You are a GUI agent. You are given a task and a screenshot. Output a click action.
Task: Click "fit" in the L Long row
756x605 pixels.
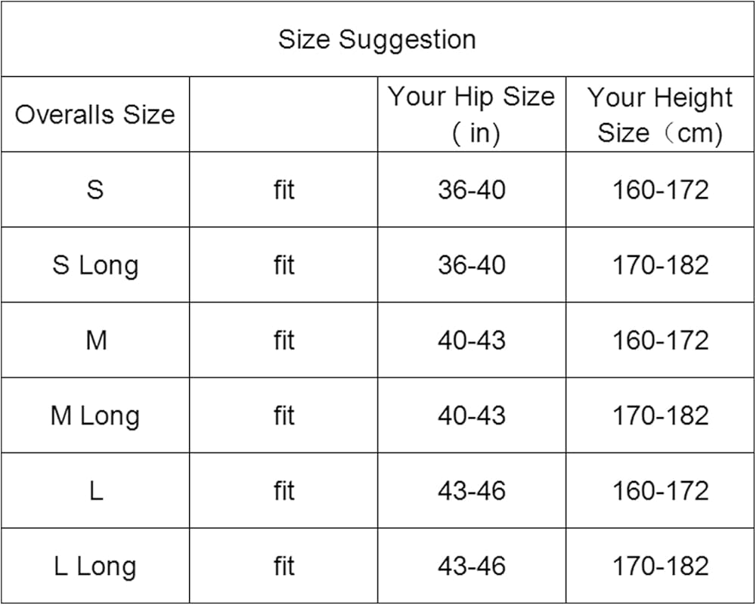click(283, 566)
